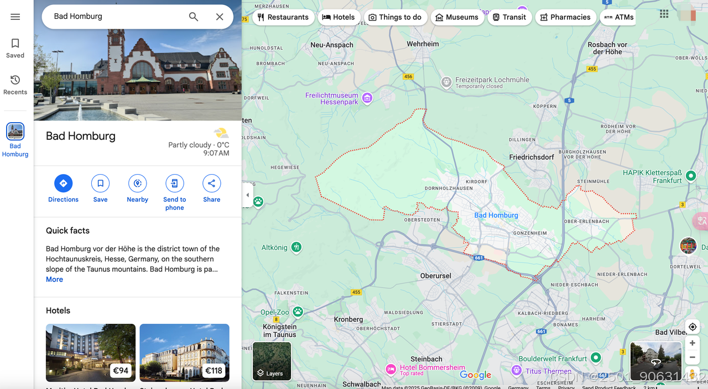Open the Recents sidebar item
Viewport: 708px width, 389px height.
[15, 85]
